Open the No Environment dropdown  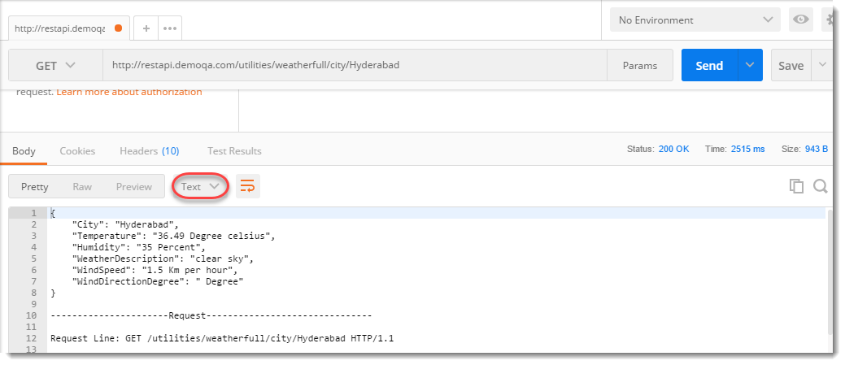[695, 20]
